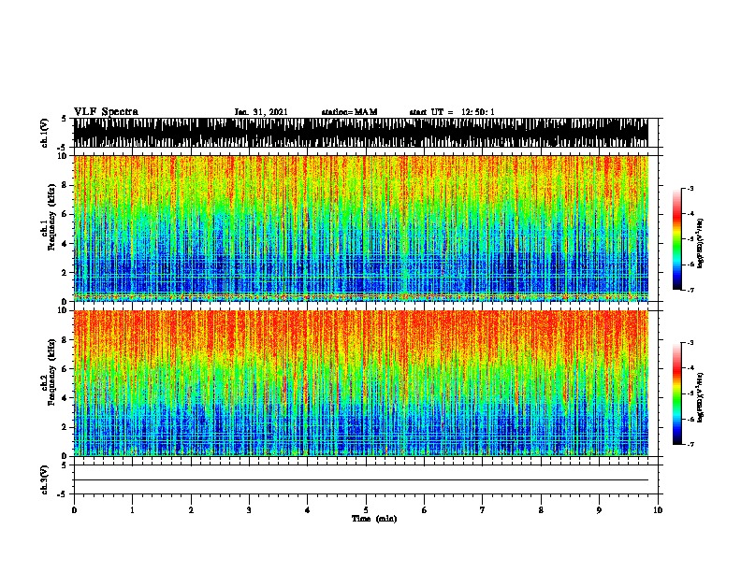
Task: Click the "ch.3(V)" axis label
Action: click(x=45, y=480)
